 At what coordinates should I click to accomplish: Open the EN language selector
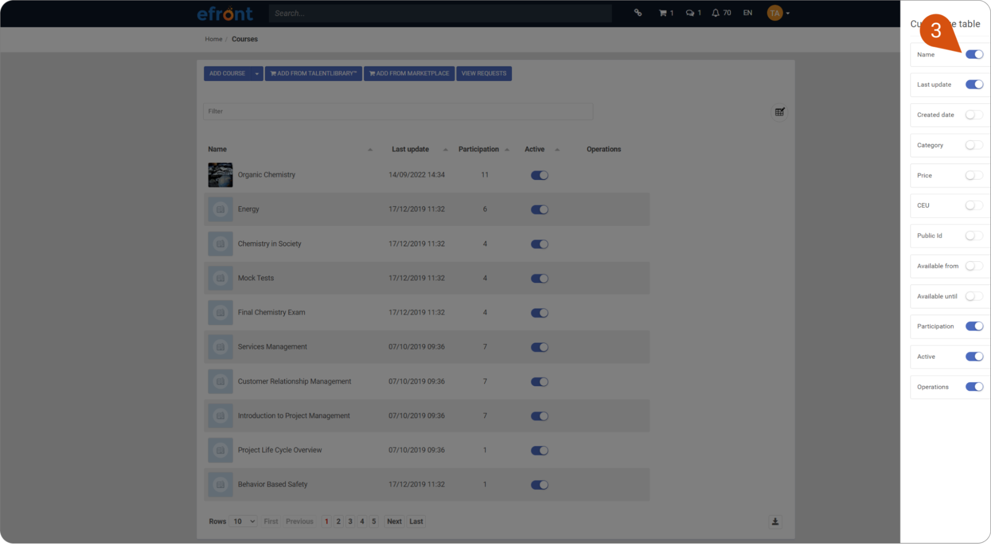pyautogui.click(x=748, y=13)
